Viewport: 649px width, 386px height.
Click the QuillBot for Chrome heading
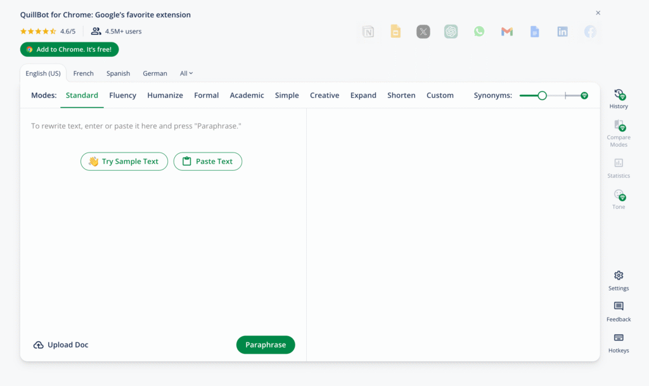[106, 15]
